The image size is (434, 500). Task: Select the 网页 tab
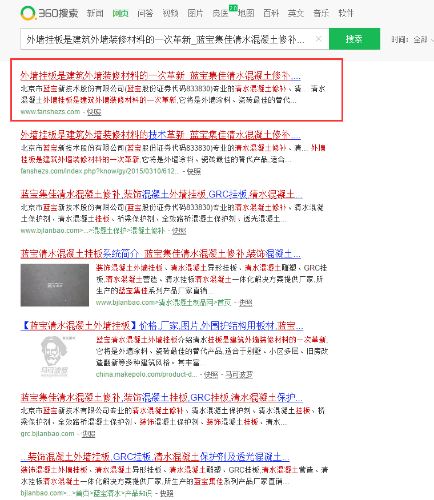(120, 13)
